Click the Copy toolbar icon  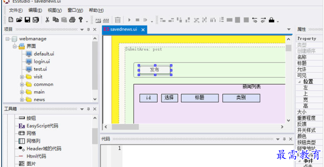tap(55, 20)
